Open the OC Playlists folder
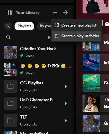The image size is (109, 134). tap(37, 86)
